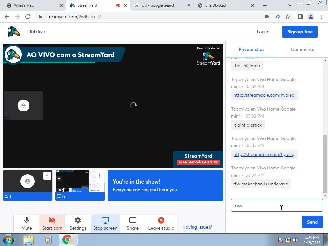Bookmark this page with star icon
This screenshot has height=246, width=328.
point(288,17)
